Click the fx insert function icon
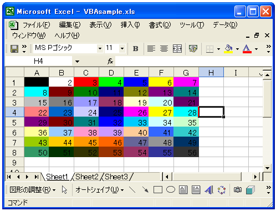 (110, 61)
